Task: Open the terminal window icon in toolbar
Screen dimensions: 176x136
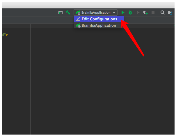Action: tap(61, 12)
